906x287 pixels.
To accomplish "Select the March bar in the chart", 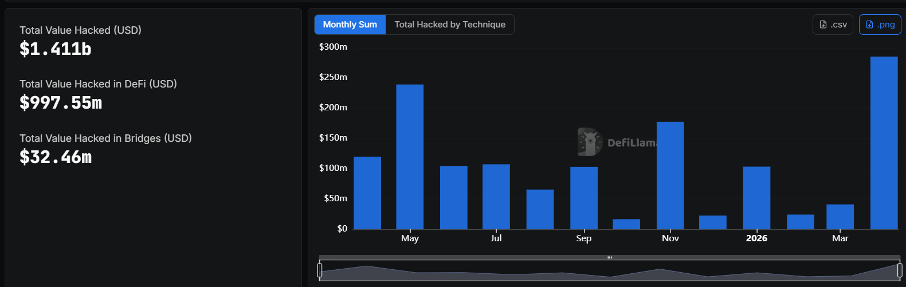I will 840,217.
